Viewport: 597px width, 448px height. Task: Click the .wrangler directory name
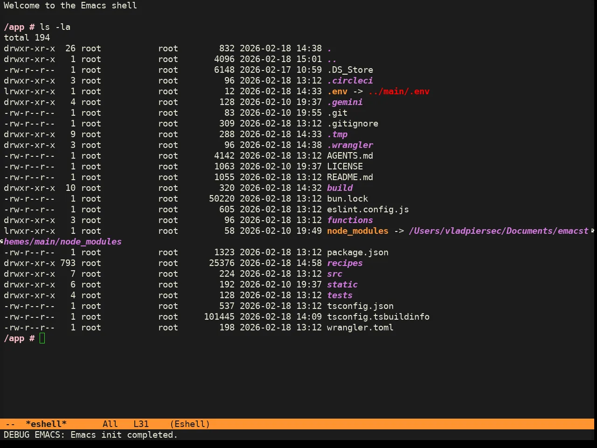(x=350, y=145)
